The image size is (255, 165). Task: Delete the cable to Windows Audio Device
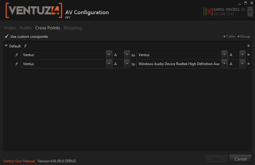pyautogui.click(x=248, y=64)
